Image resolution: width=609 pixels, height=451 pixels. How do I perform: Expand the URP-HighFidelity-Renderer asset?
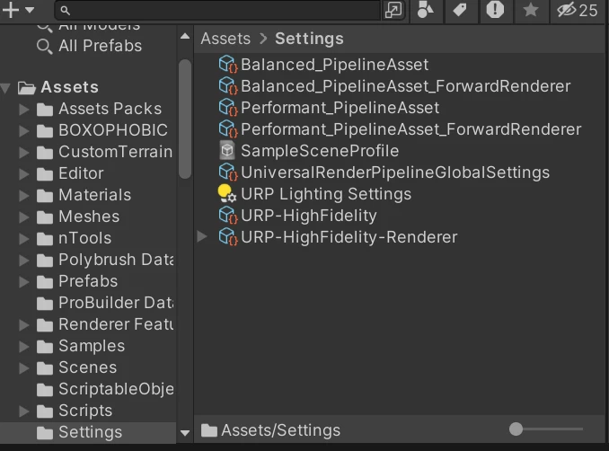(x=202, y=237)
